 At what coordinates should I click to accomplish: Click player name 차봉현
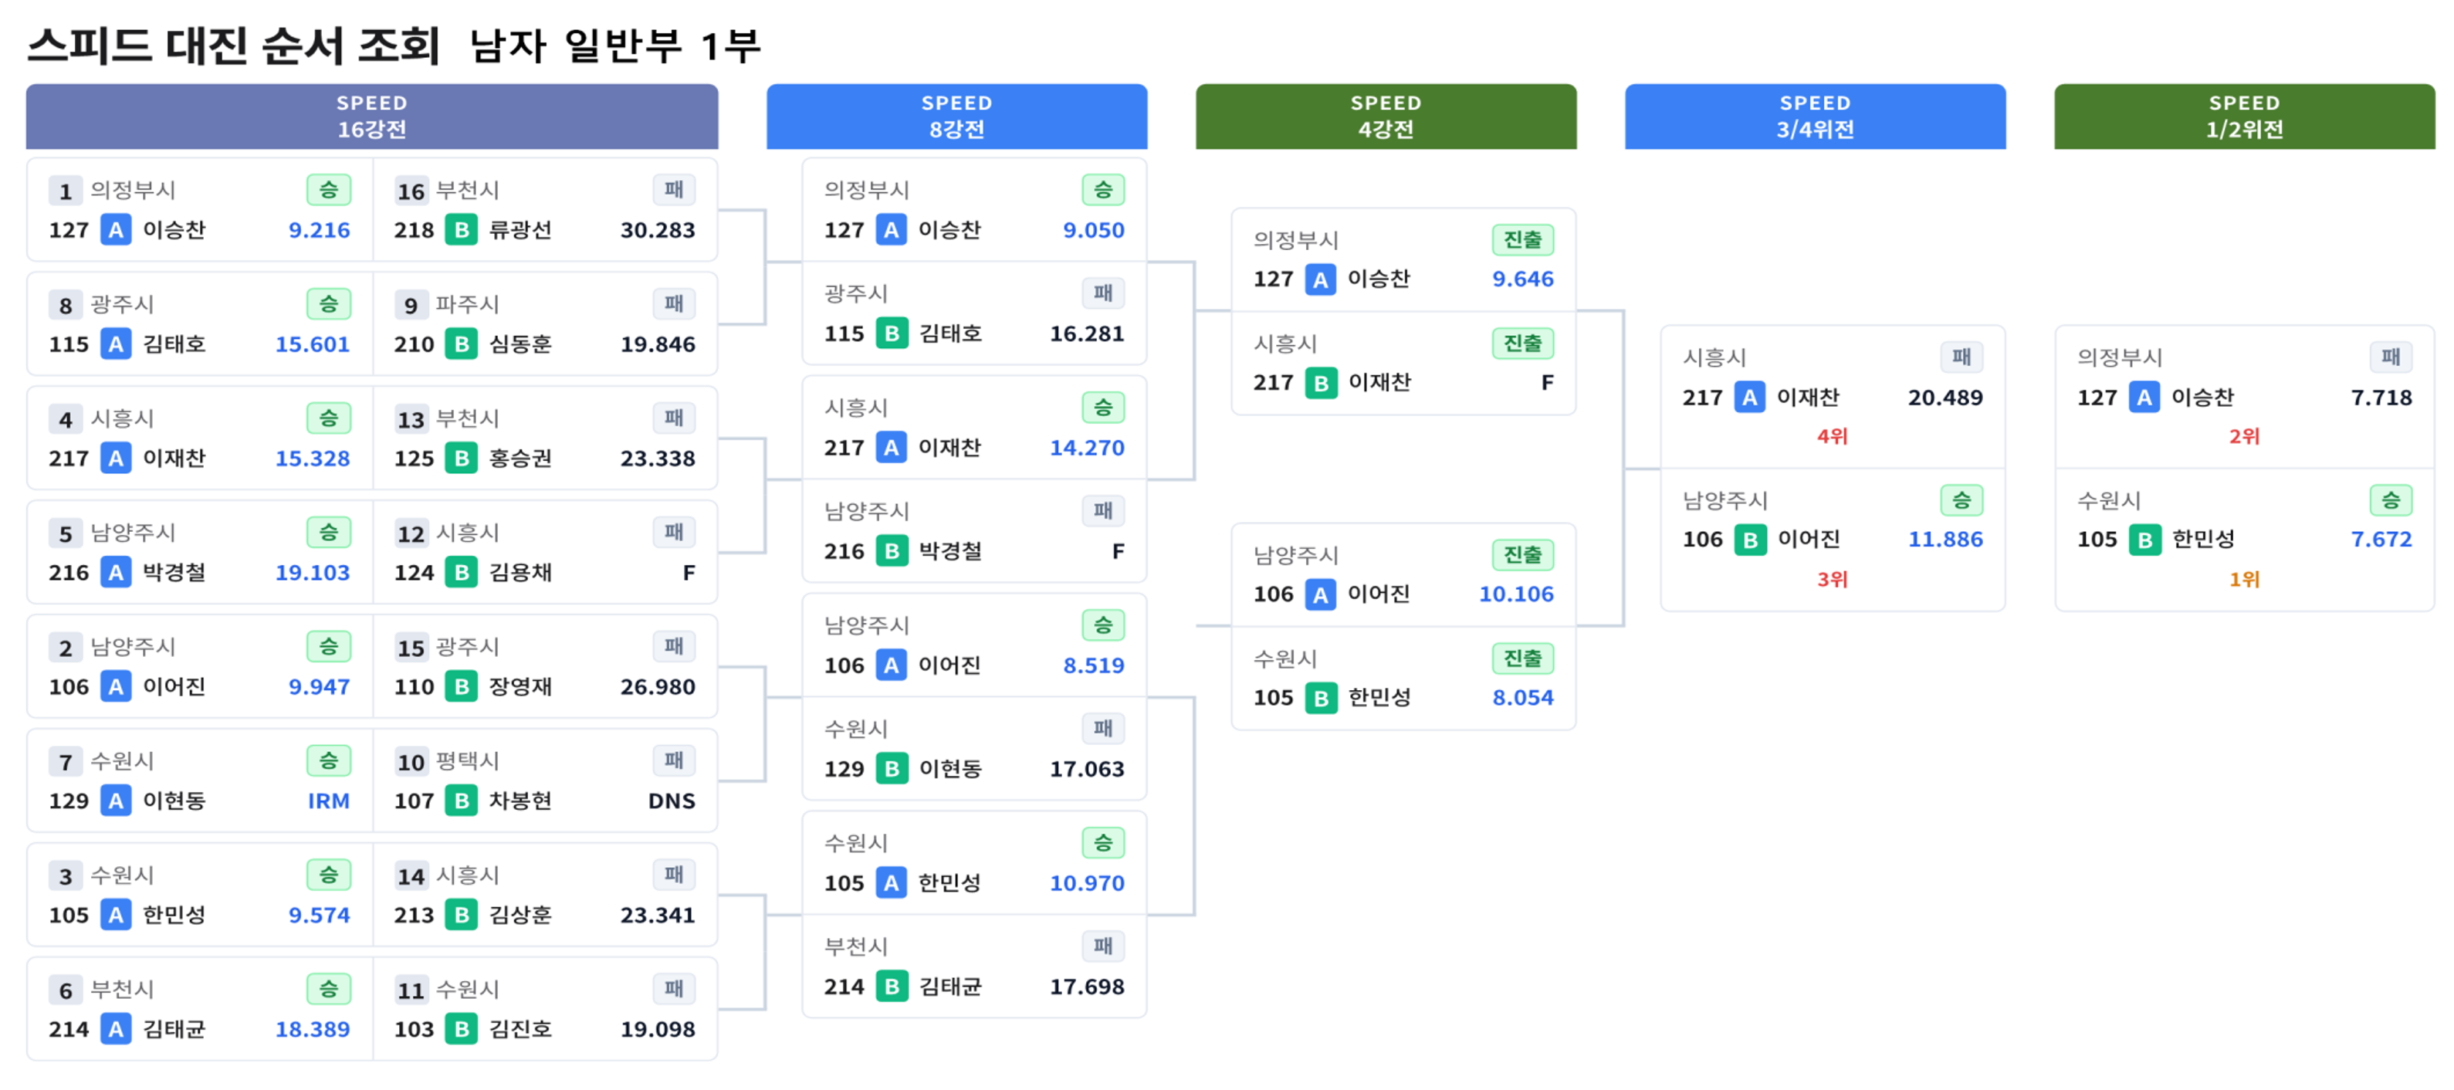click(520, 801)
